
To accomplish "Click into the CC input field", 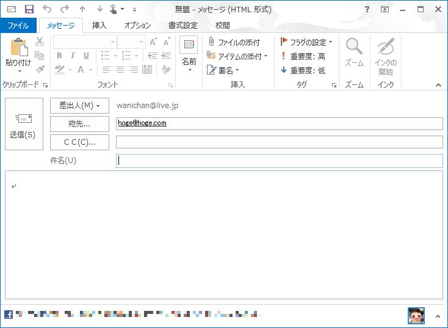I will 279,142.
